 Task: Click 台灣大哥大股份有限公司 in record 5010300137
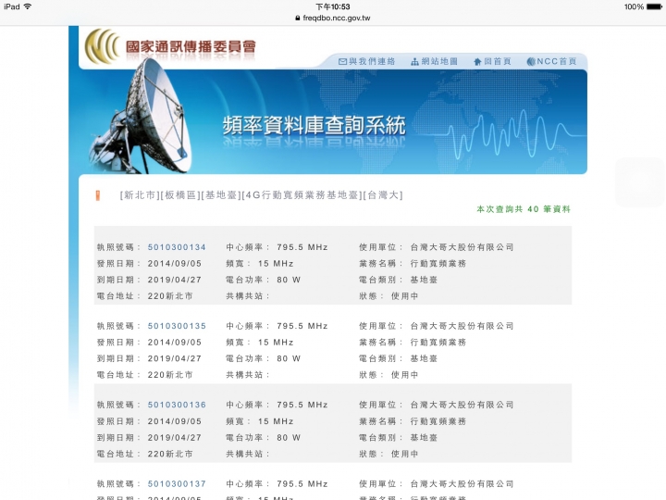tap(462, 484)
